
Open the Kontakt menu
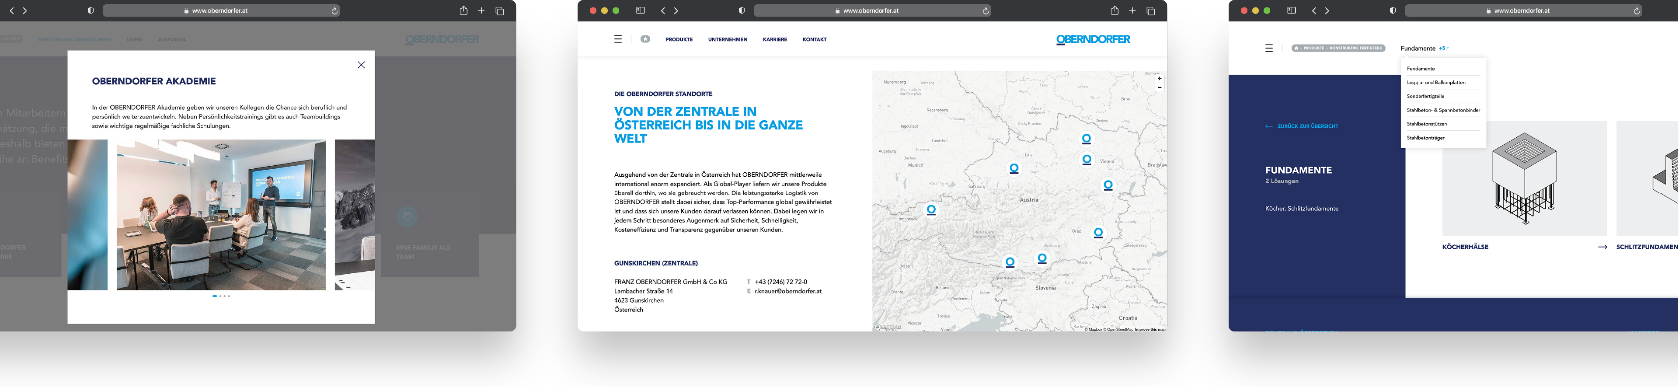point(815,40)
